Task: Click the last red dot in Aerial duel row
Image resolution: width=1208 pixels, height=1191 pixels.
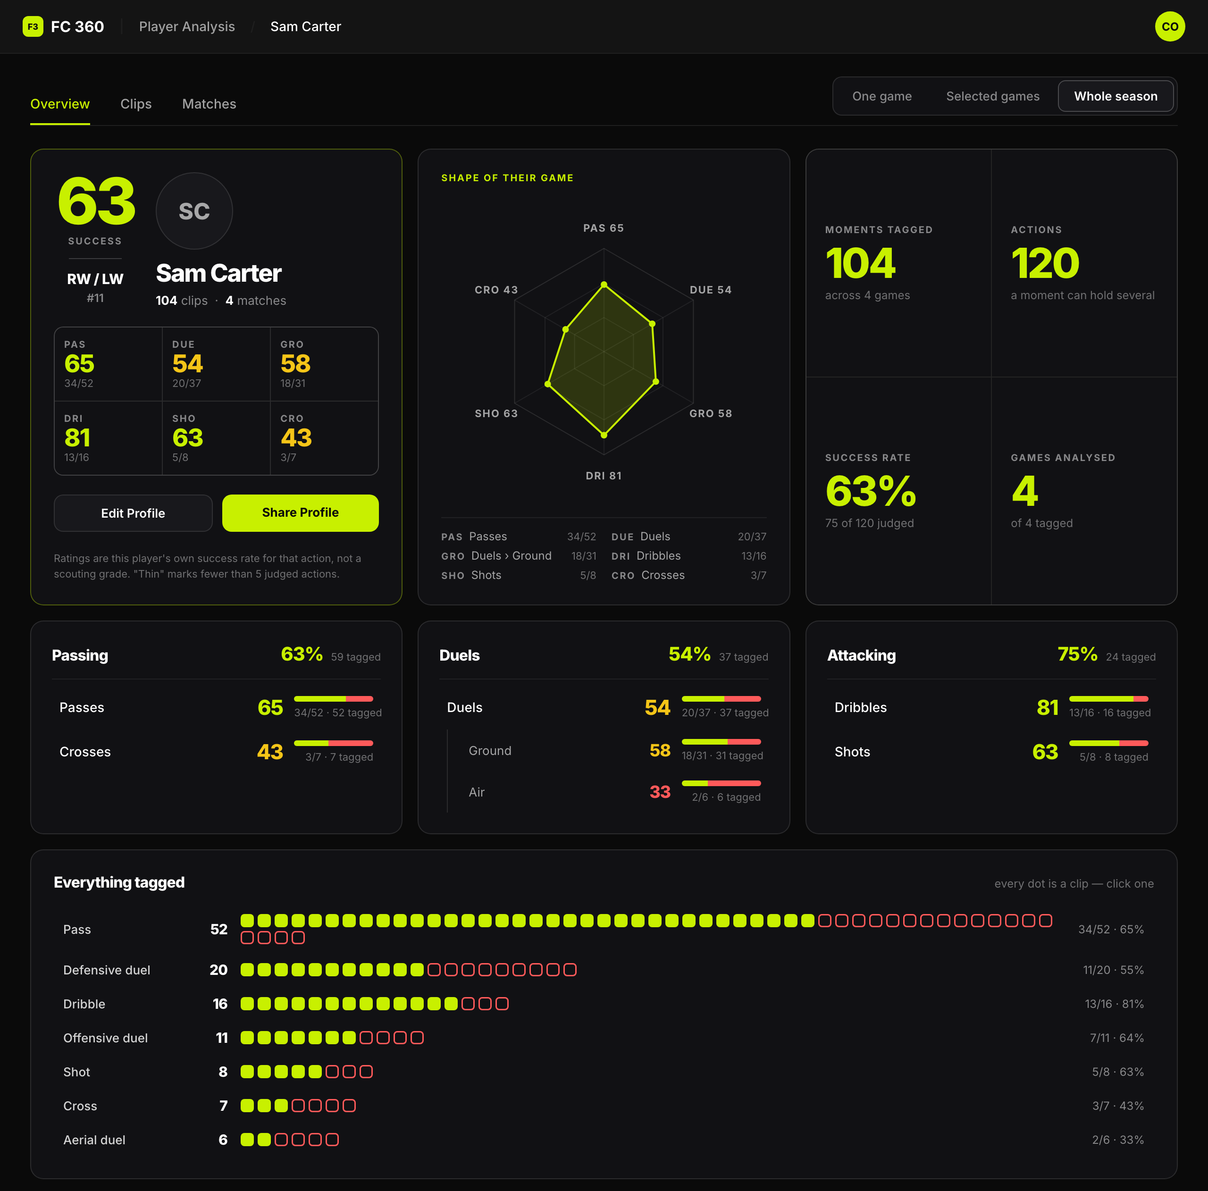Action: pos(332,1139)
